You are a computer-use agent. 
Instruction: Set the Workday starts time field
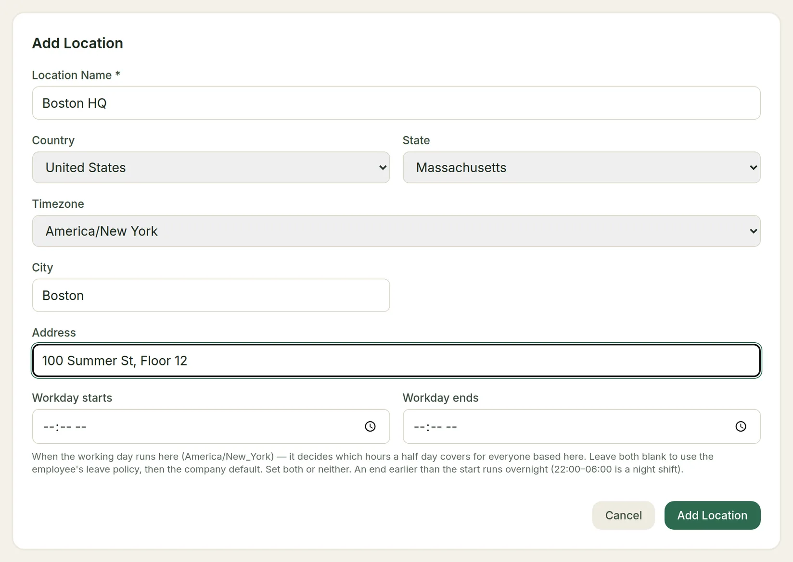pyautogui.click(x=211, y=426)
